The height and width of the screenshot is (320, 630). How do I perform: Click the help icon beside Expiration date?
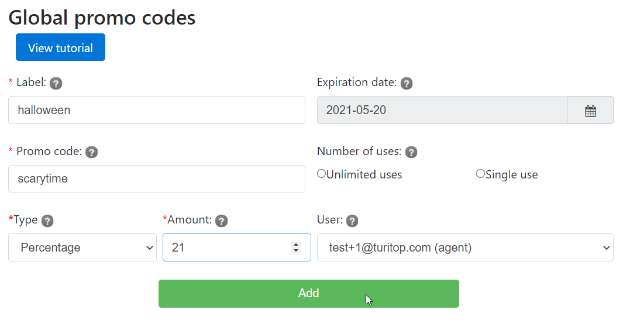[407, 83]
